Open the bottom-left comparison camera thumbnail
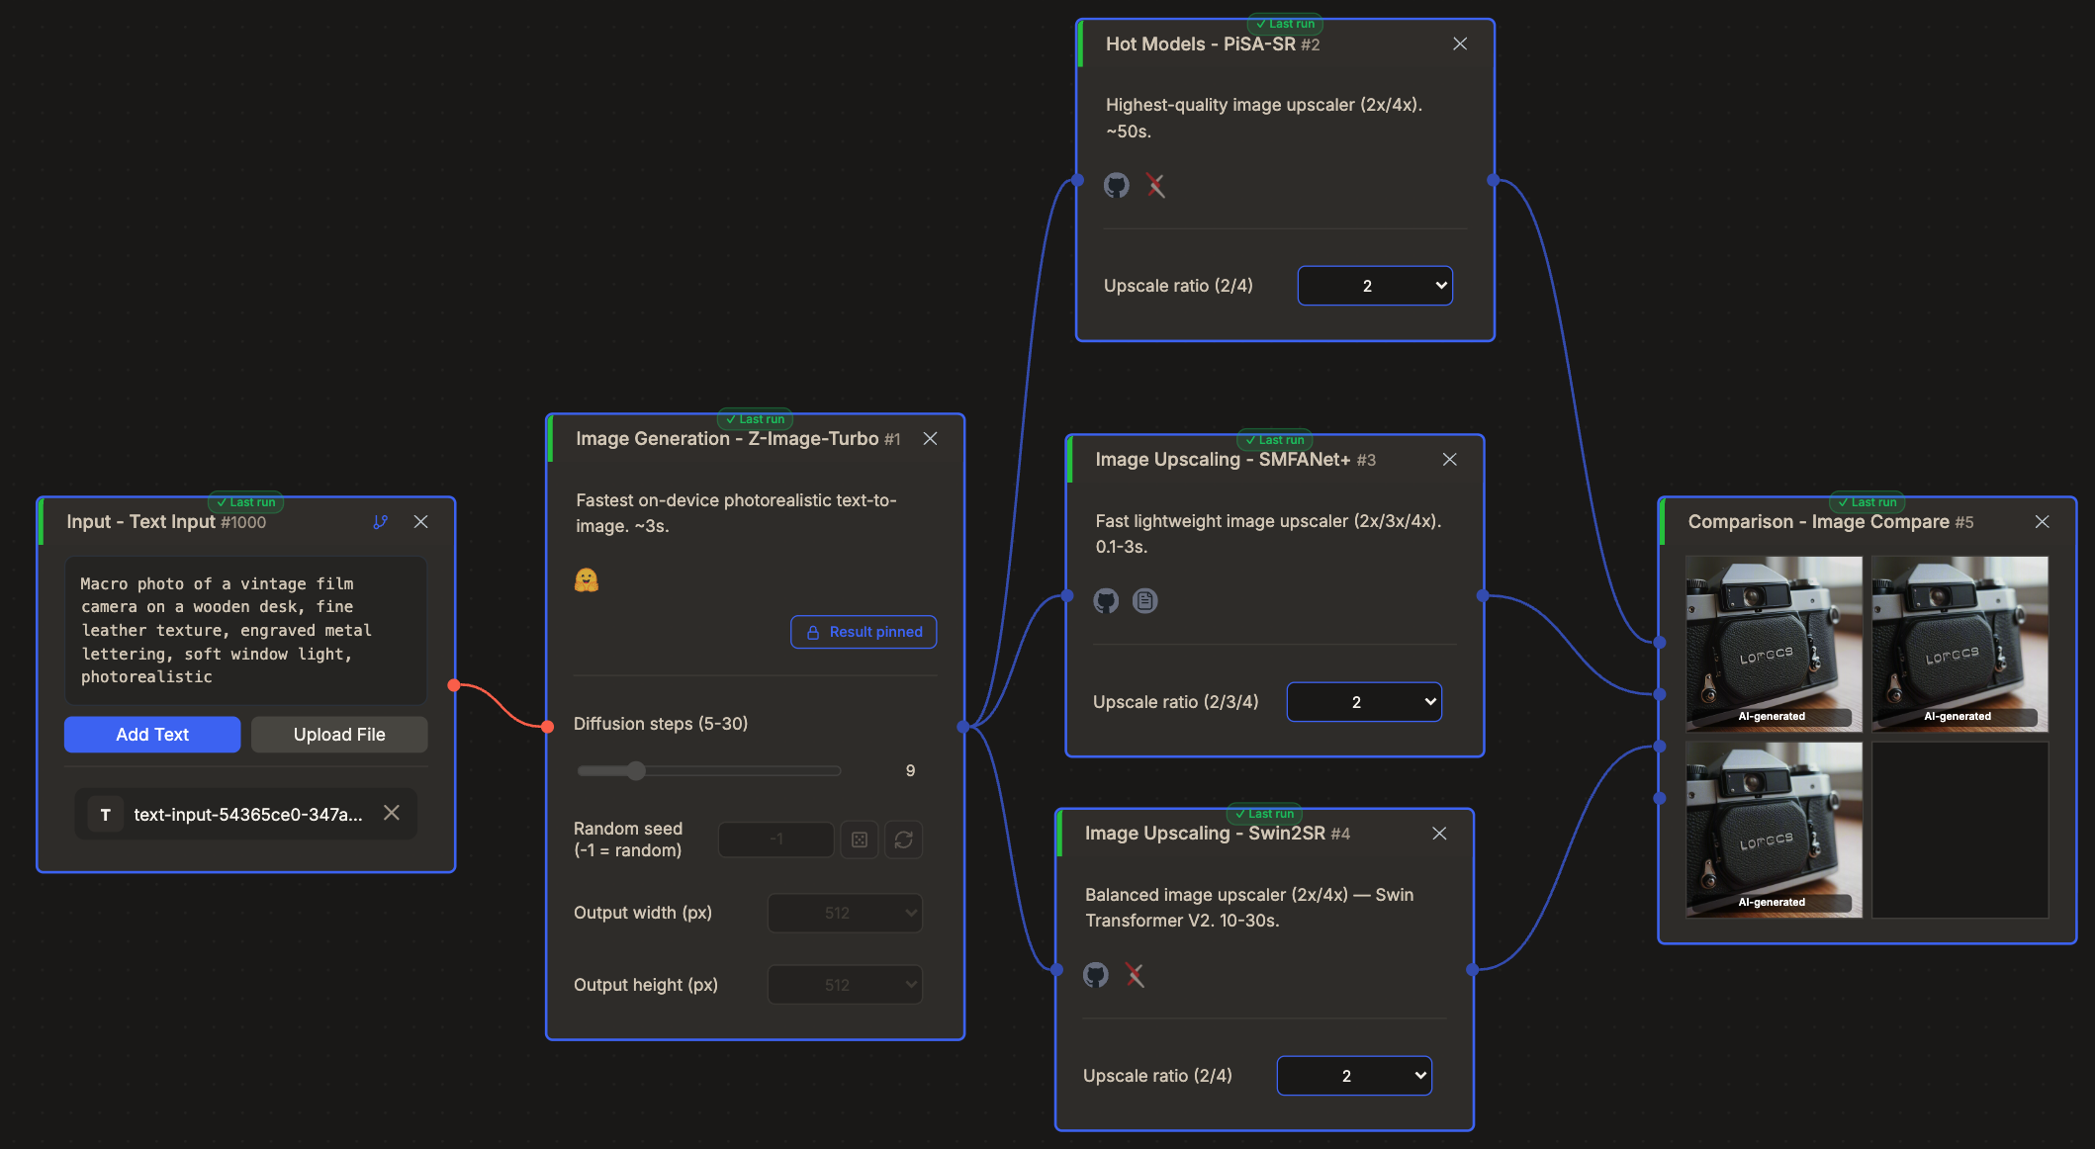 pyautogui.click(x=1774, y=830)
